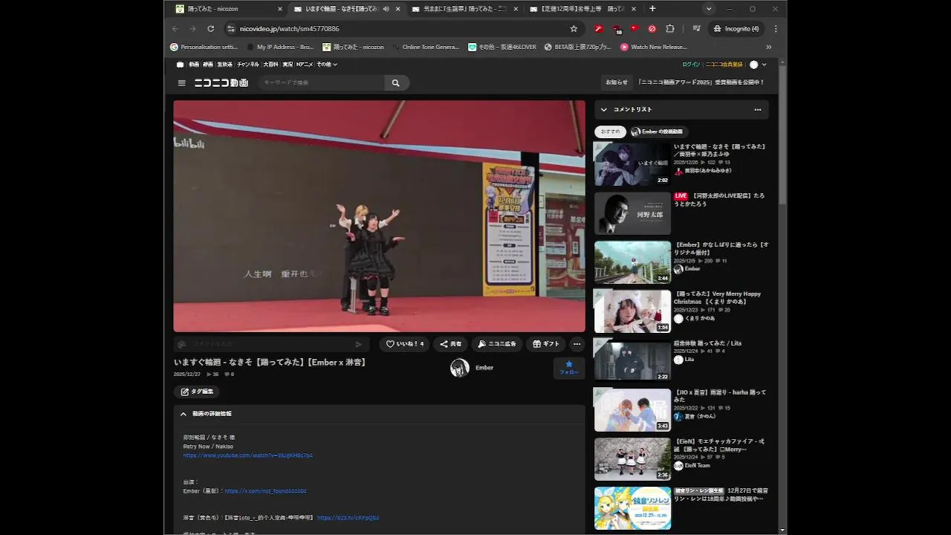The image size is (951, 535).
Task: Open the 'いますぐ輪廻 - なきそ' recommended video thumbnail
Action: click(632, 164)
